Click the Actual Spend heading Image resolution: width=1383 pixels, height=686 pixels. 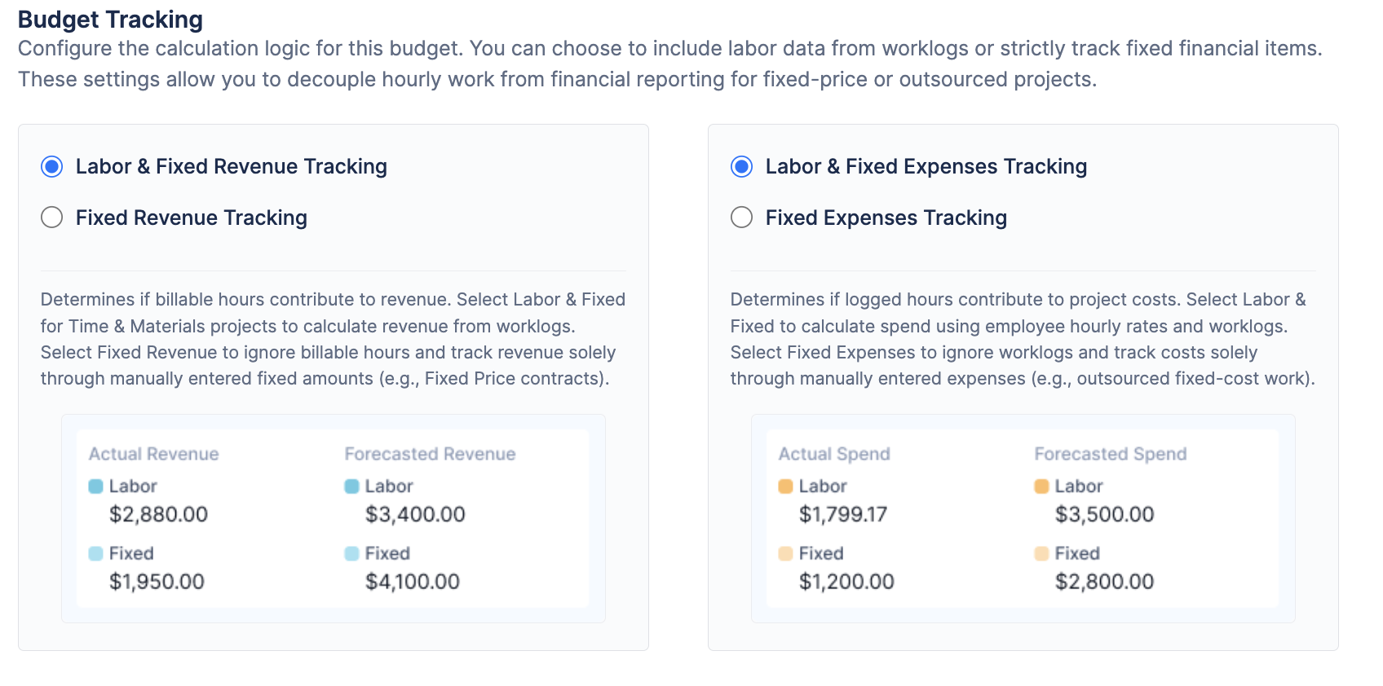(x=833, y=454)
